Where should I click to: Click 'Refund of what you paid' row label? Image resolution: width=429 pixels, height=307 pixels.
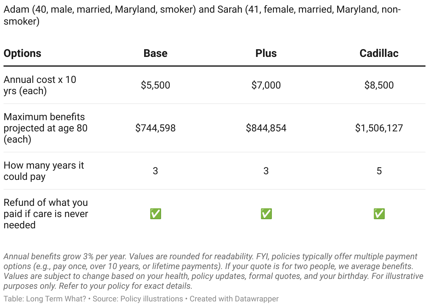46,214
